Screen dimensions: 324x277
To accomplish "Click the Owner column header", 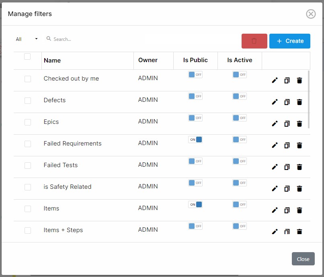I will [x=148, y=60].
